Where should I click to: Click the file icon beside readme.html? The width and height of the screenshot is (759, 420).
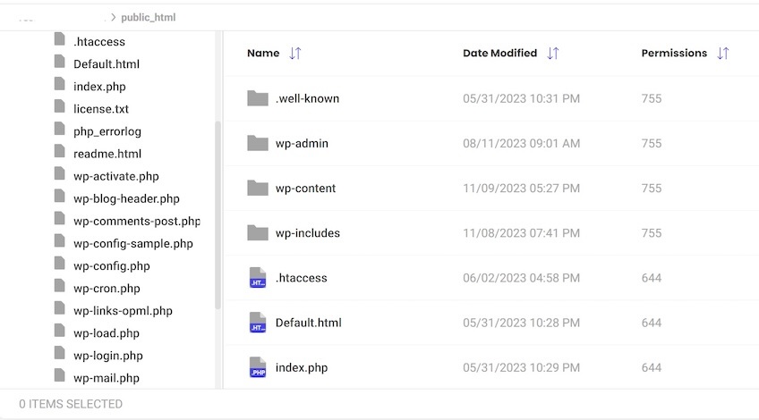[x=60, y=151]
